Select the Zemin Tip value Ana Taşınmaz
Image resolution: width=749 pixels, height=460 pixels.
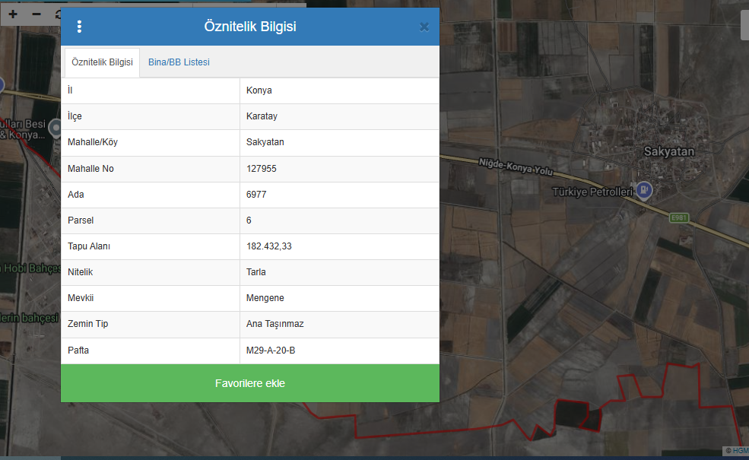tap(275, 323)
